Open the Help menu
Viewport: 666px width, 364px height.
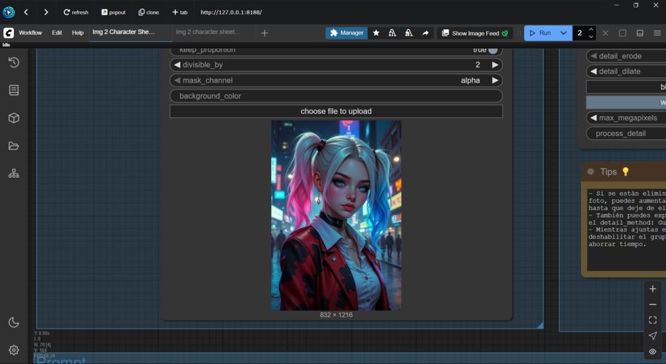[x=78, y=32]
